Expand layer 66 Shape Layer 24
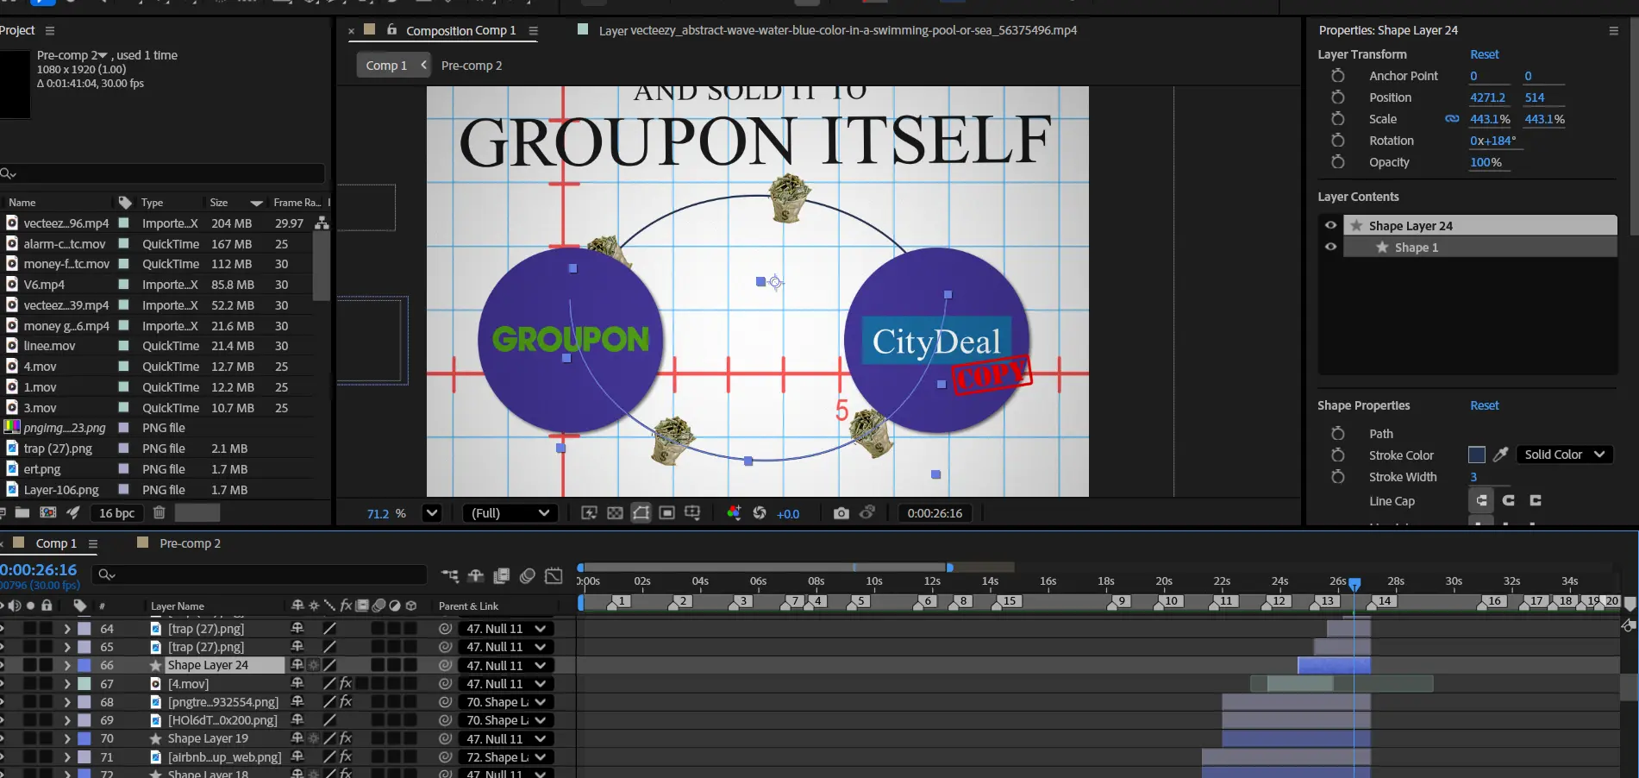Screen dimensions: 1639x778 pos(67,665)
